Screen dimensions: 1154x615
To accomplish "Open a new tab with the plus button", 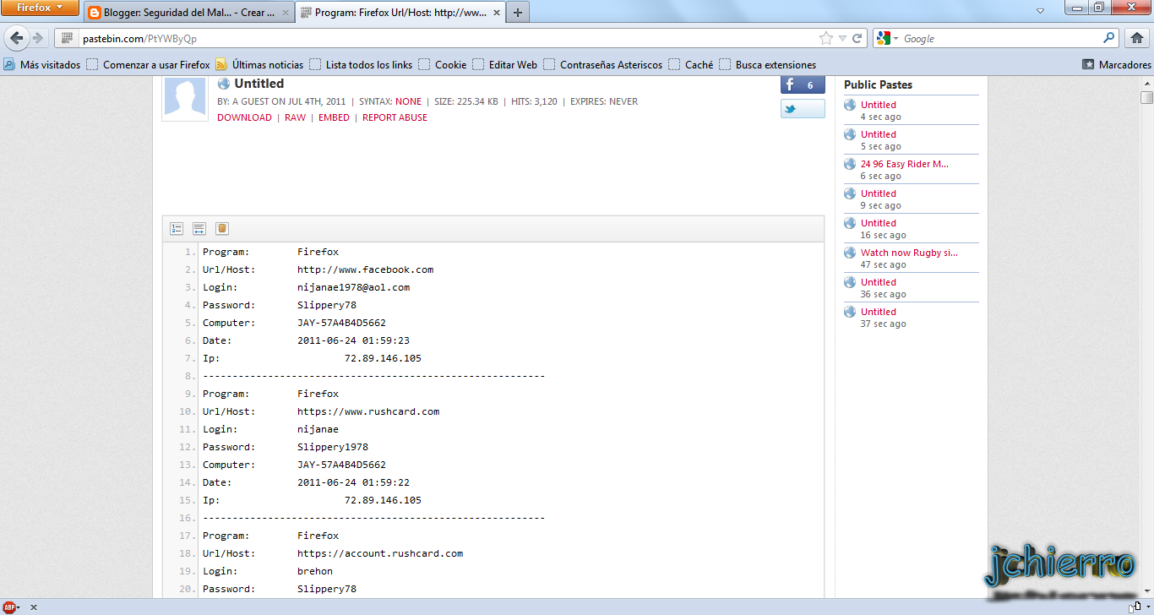I will pyautogui.click(x=517, y=13).
